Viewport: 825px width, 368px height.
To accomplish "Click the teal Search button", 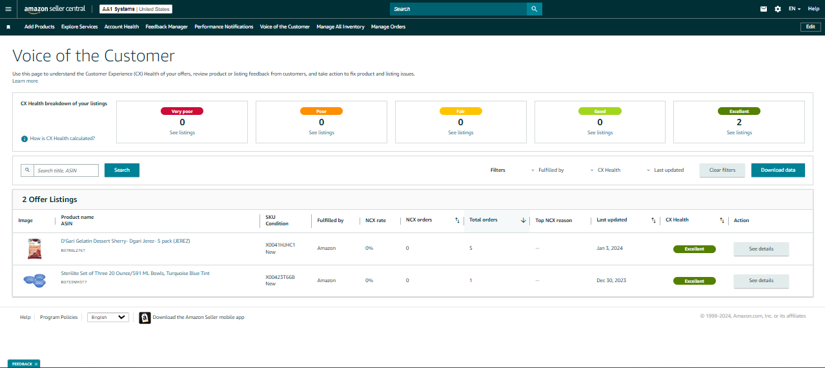I will (122, 170).
